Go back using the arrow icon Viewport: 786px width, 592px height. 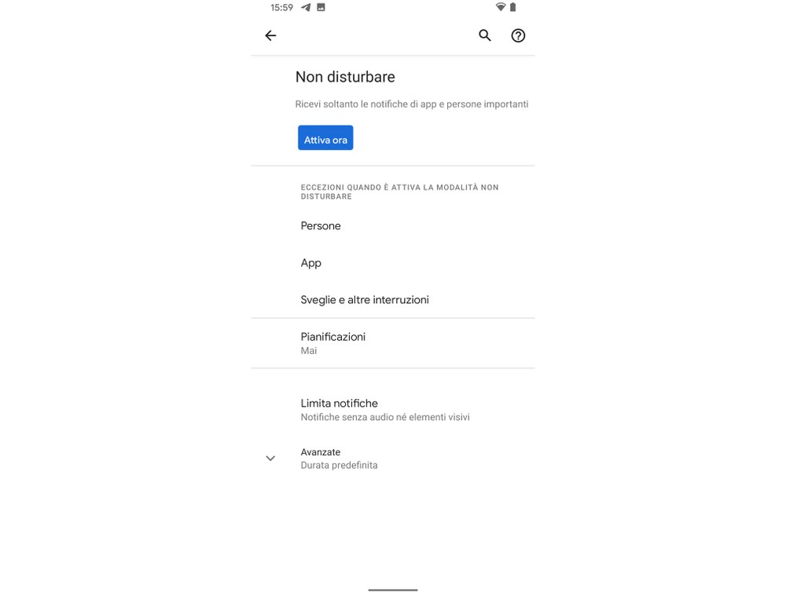pos(270,35)
